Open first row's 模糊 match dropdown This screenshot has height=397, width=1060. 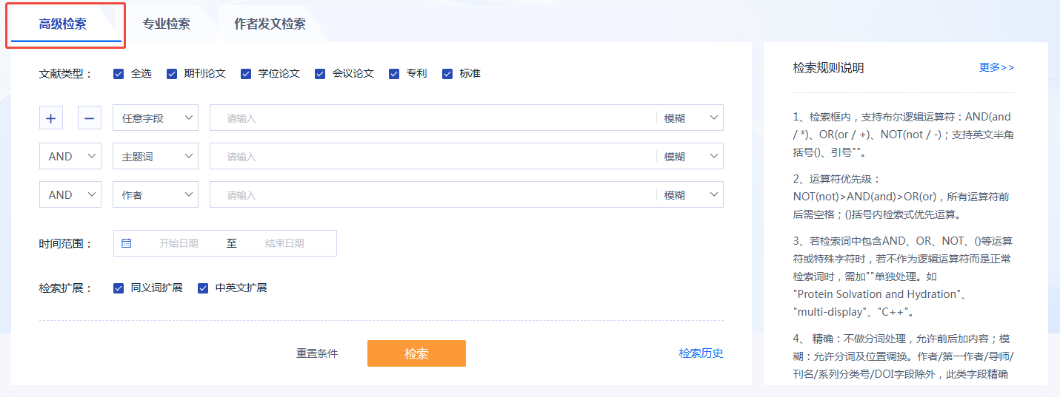click(690, 118)
